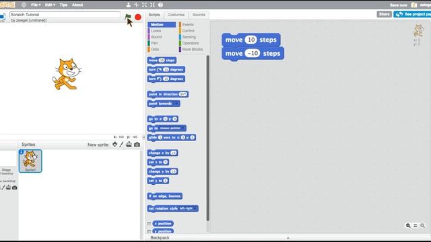Open the Edit menu
The height and width of the screenshot is (242, 431).
[x=50, y=5]
